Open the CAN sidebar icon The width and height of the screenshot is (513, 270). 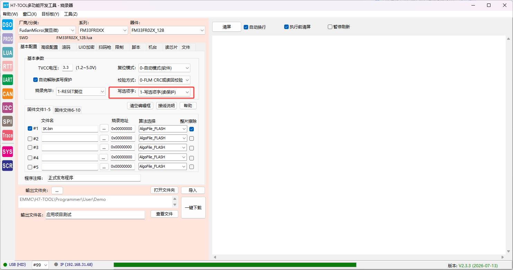tap(7, 94)
